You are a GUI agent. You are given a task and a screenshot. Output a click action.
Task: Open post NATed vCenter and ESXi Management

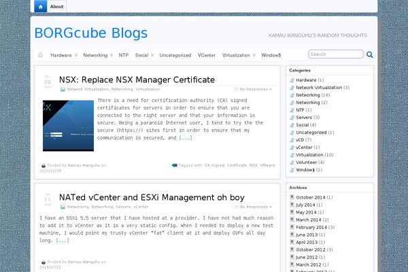tap(152, 197)
